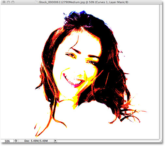Viewport: 165px width, 146px height.
Task: Click the iStock_000006112790Medium.jpg title text
Action: click(x=62, y=2)
